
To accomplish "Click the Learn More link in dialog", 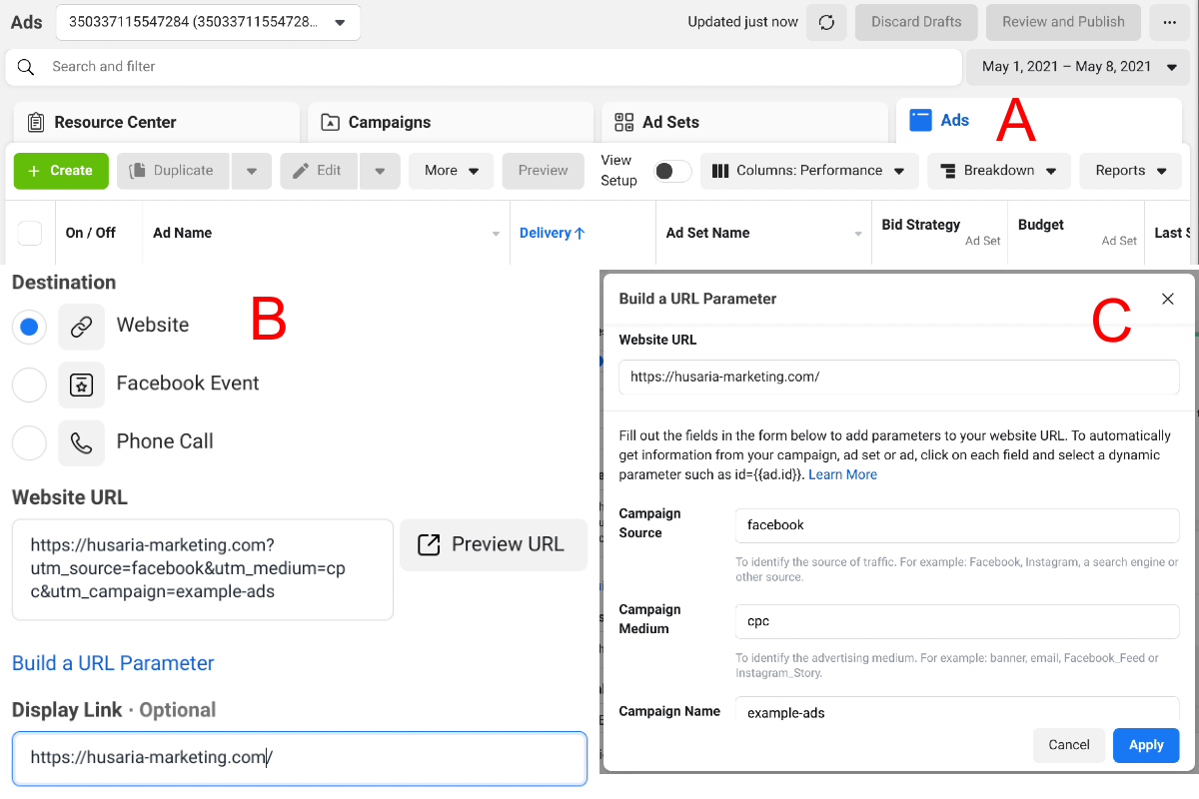I will pos(843,474).
